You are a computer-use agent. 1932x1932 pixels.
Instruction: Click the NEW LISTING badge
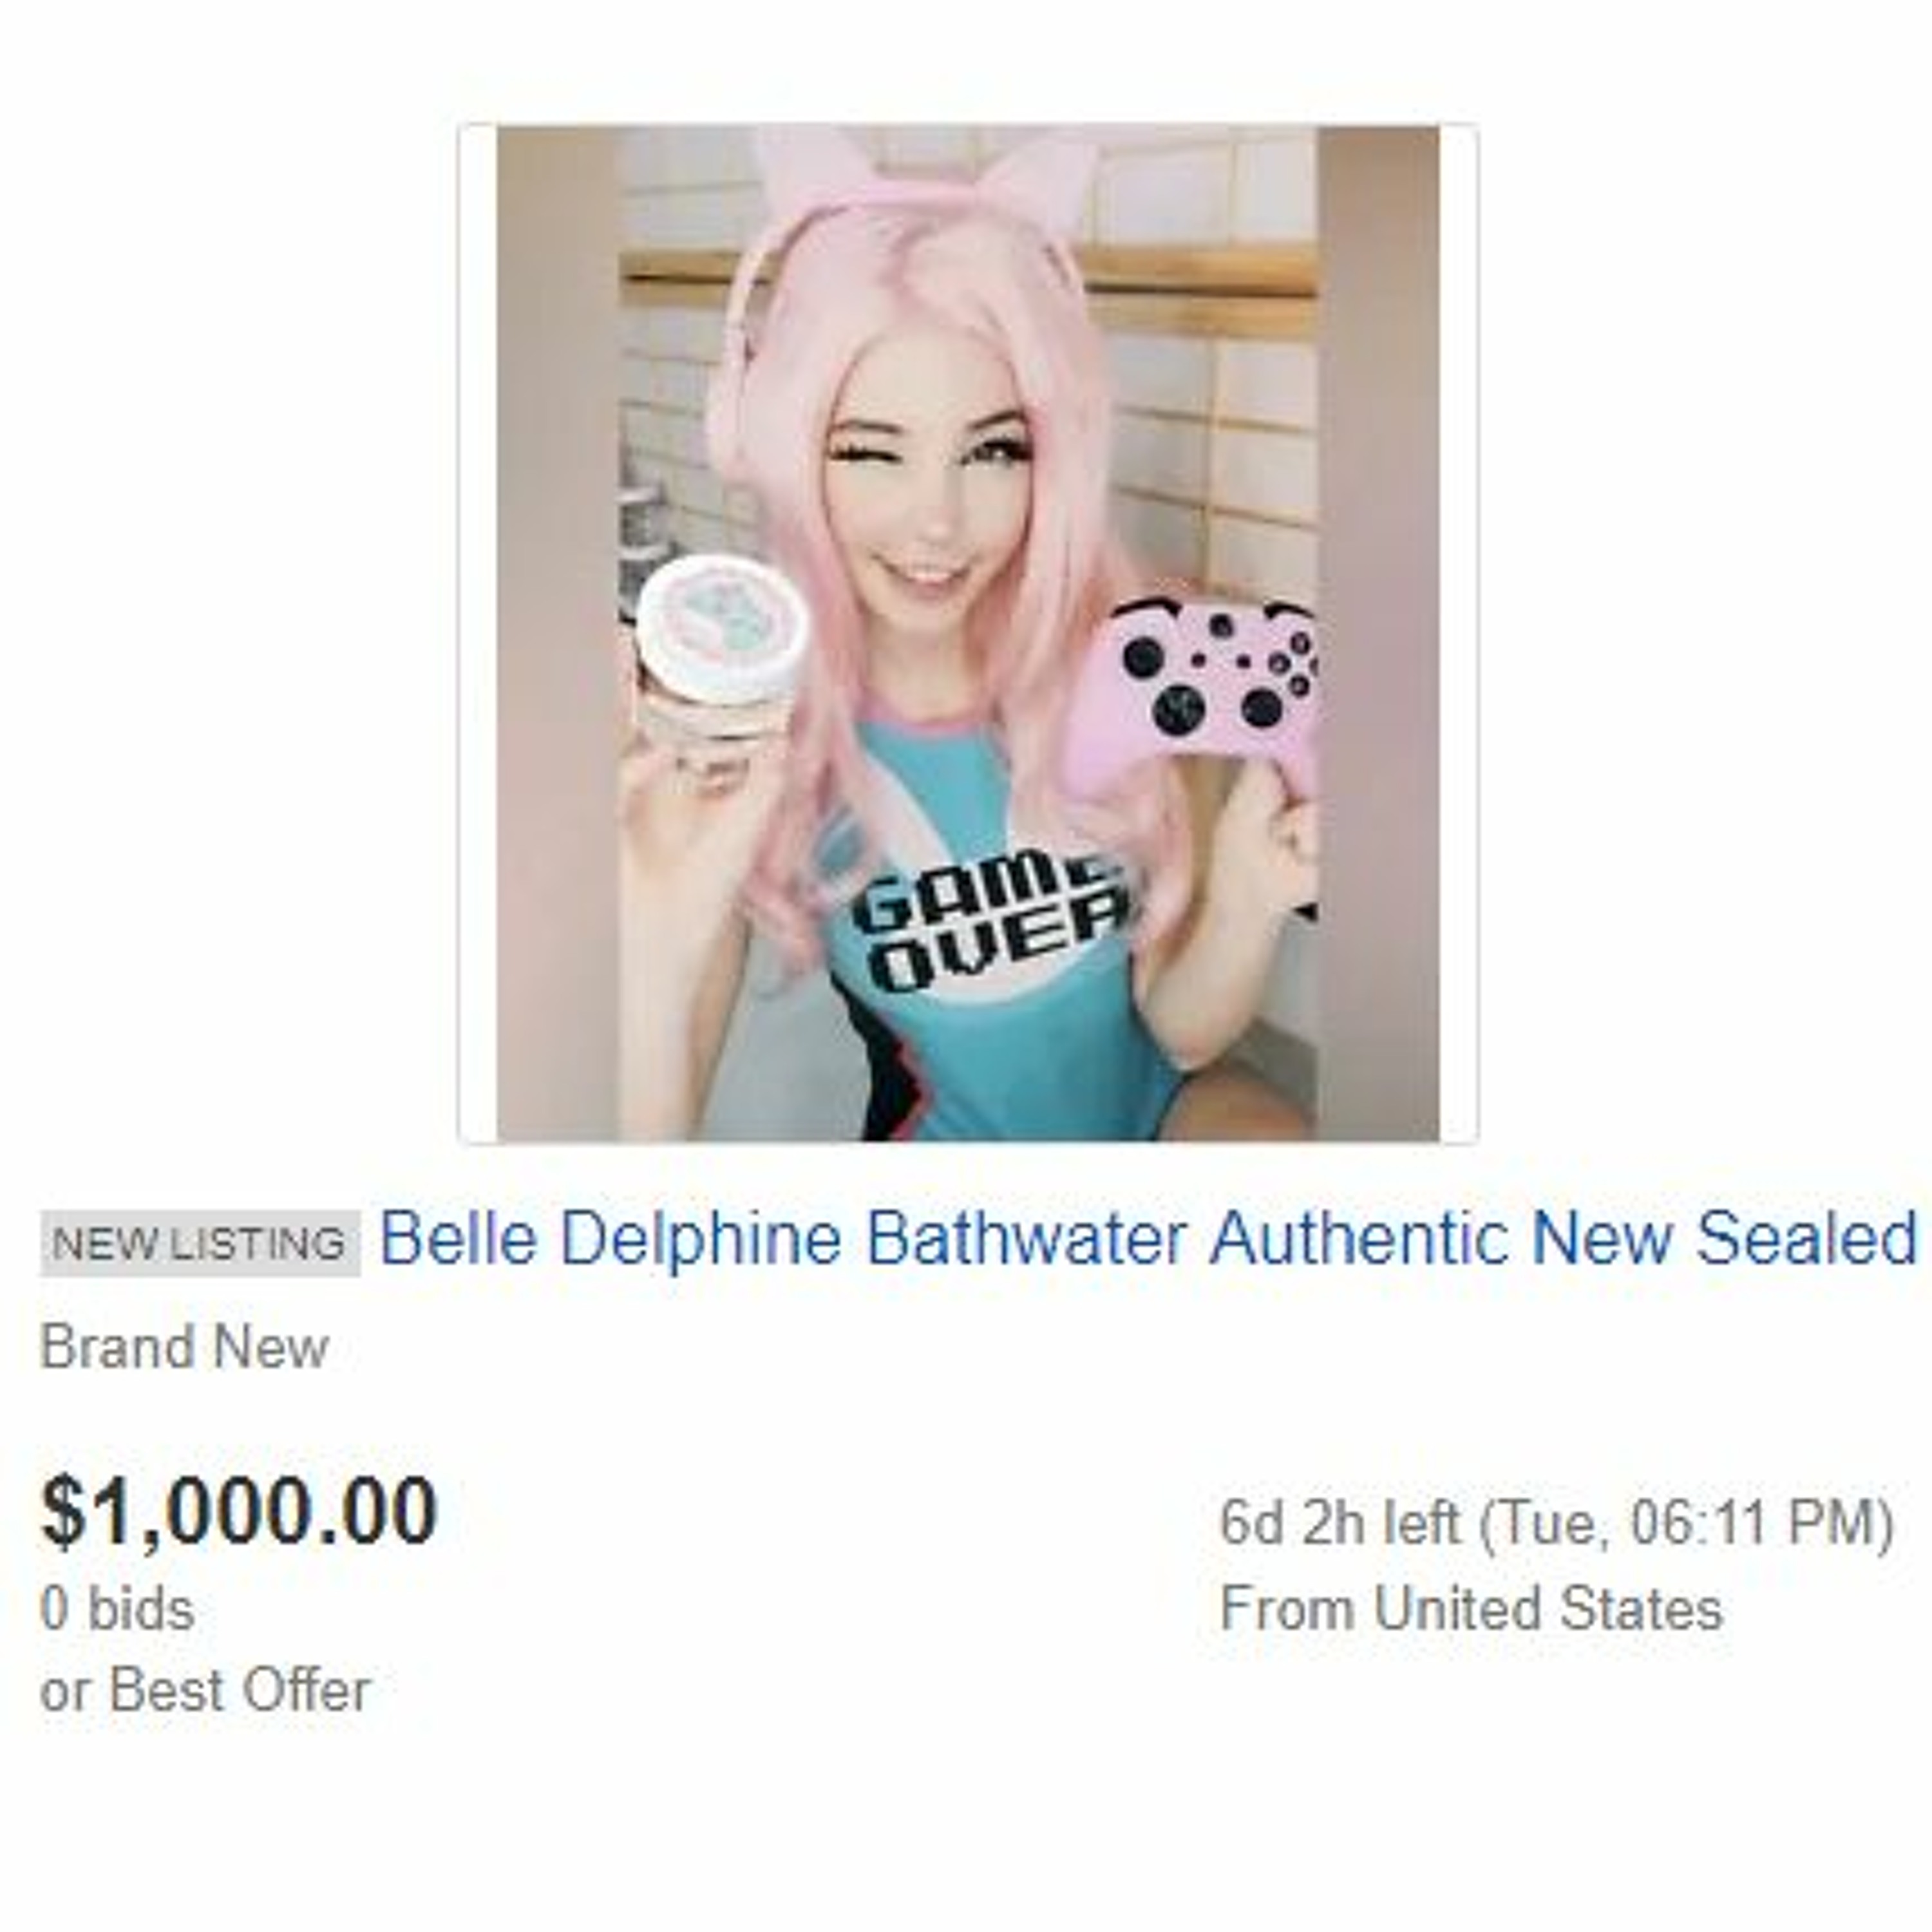point(200,1243)
